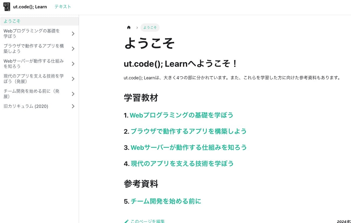Click the ようこそ breadcrumb chip
Viewport: 351px width, 223px height.
150,27
